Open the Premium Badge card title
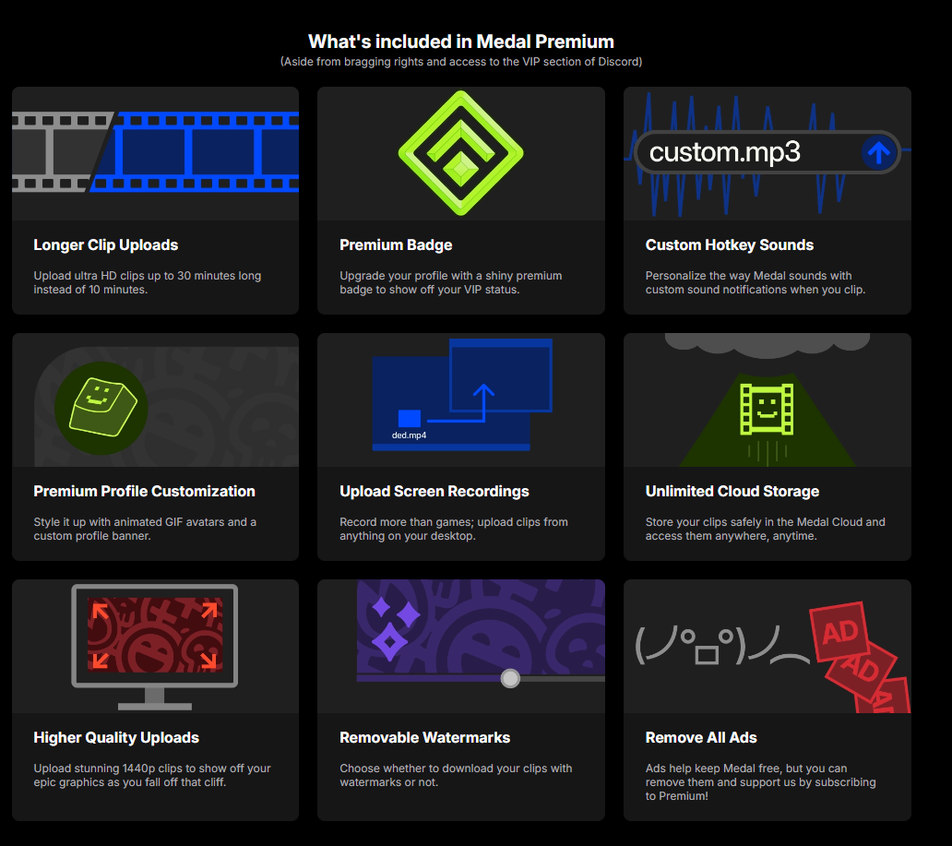The image size is (952, 846). [396, 244]
